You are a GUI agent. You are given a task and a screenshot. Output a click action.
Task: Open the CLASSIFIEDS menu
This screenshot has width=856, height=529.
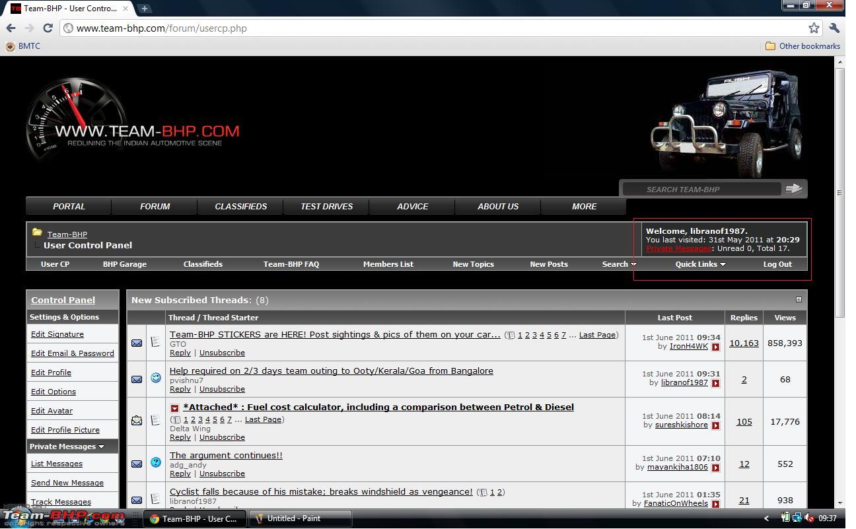(240, 206)
